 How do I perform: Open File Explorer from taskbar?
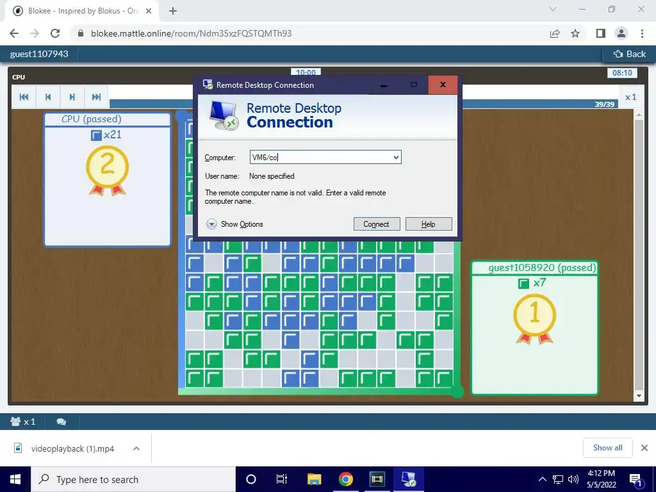(x=314, y=479)
